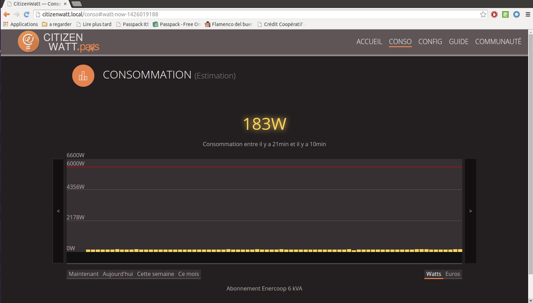533x303 pixels.
Task: Show previous period with left chart arrow
Action: [x=58, y=211]
